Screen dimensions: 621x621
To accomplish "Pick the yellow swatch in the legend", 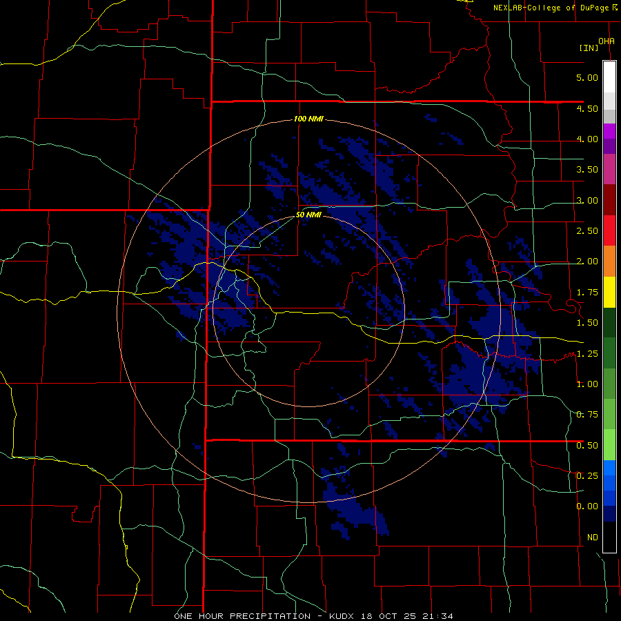I will 609,293.
